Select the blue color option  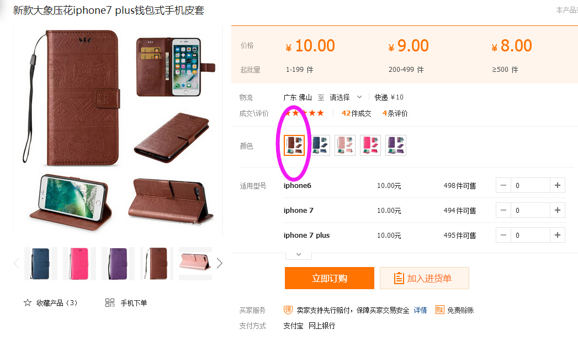[320, 145]
